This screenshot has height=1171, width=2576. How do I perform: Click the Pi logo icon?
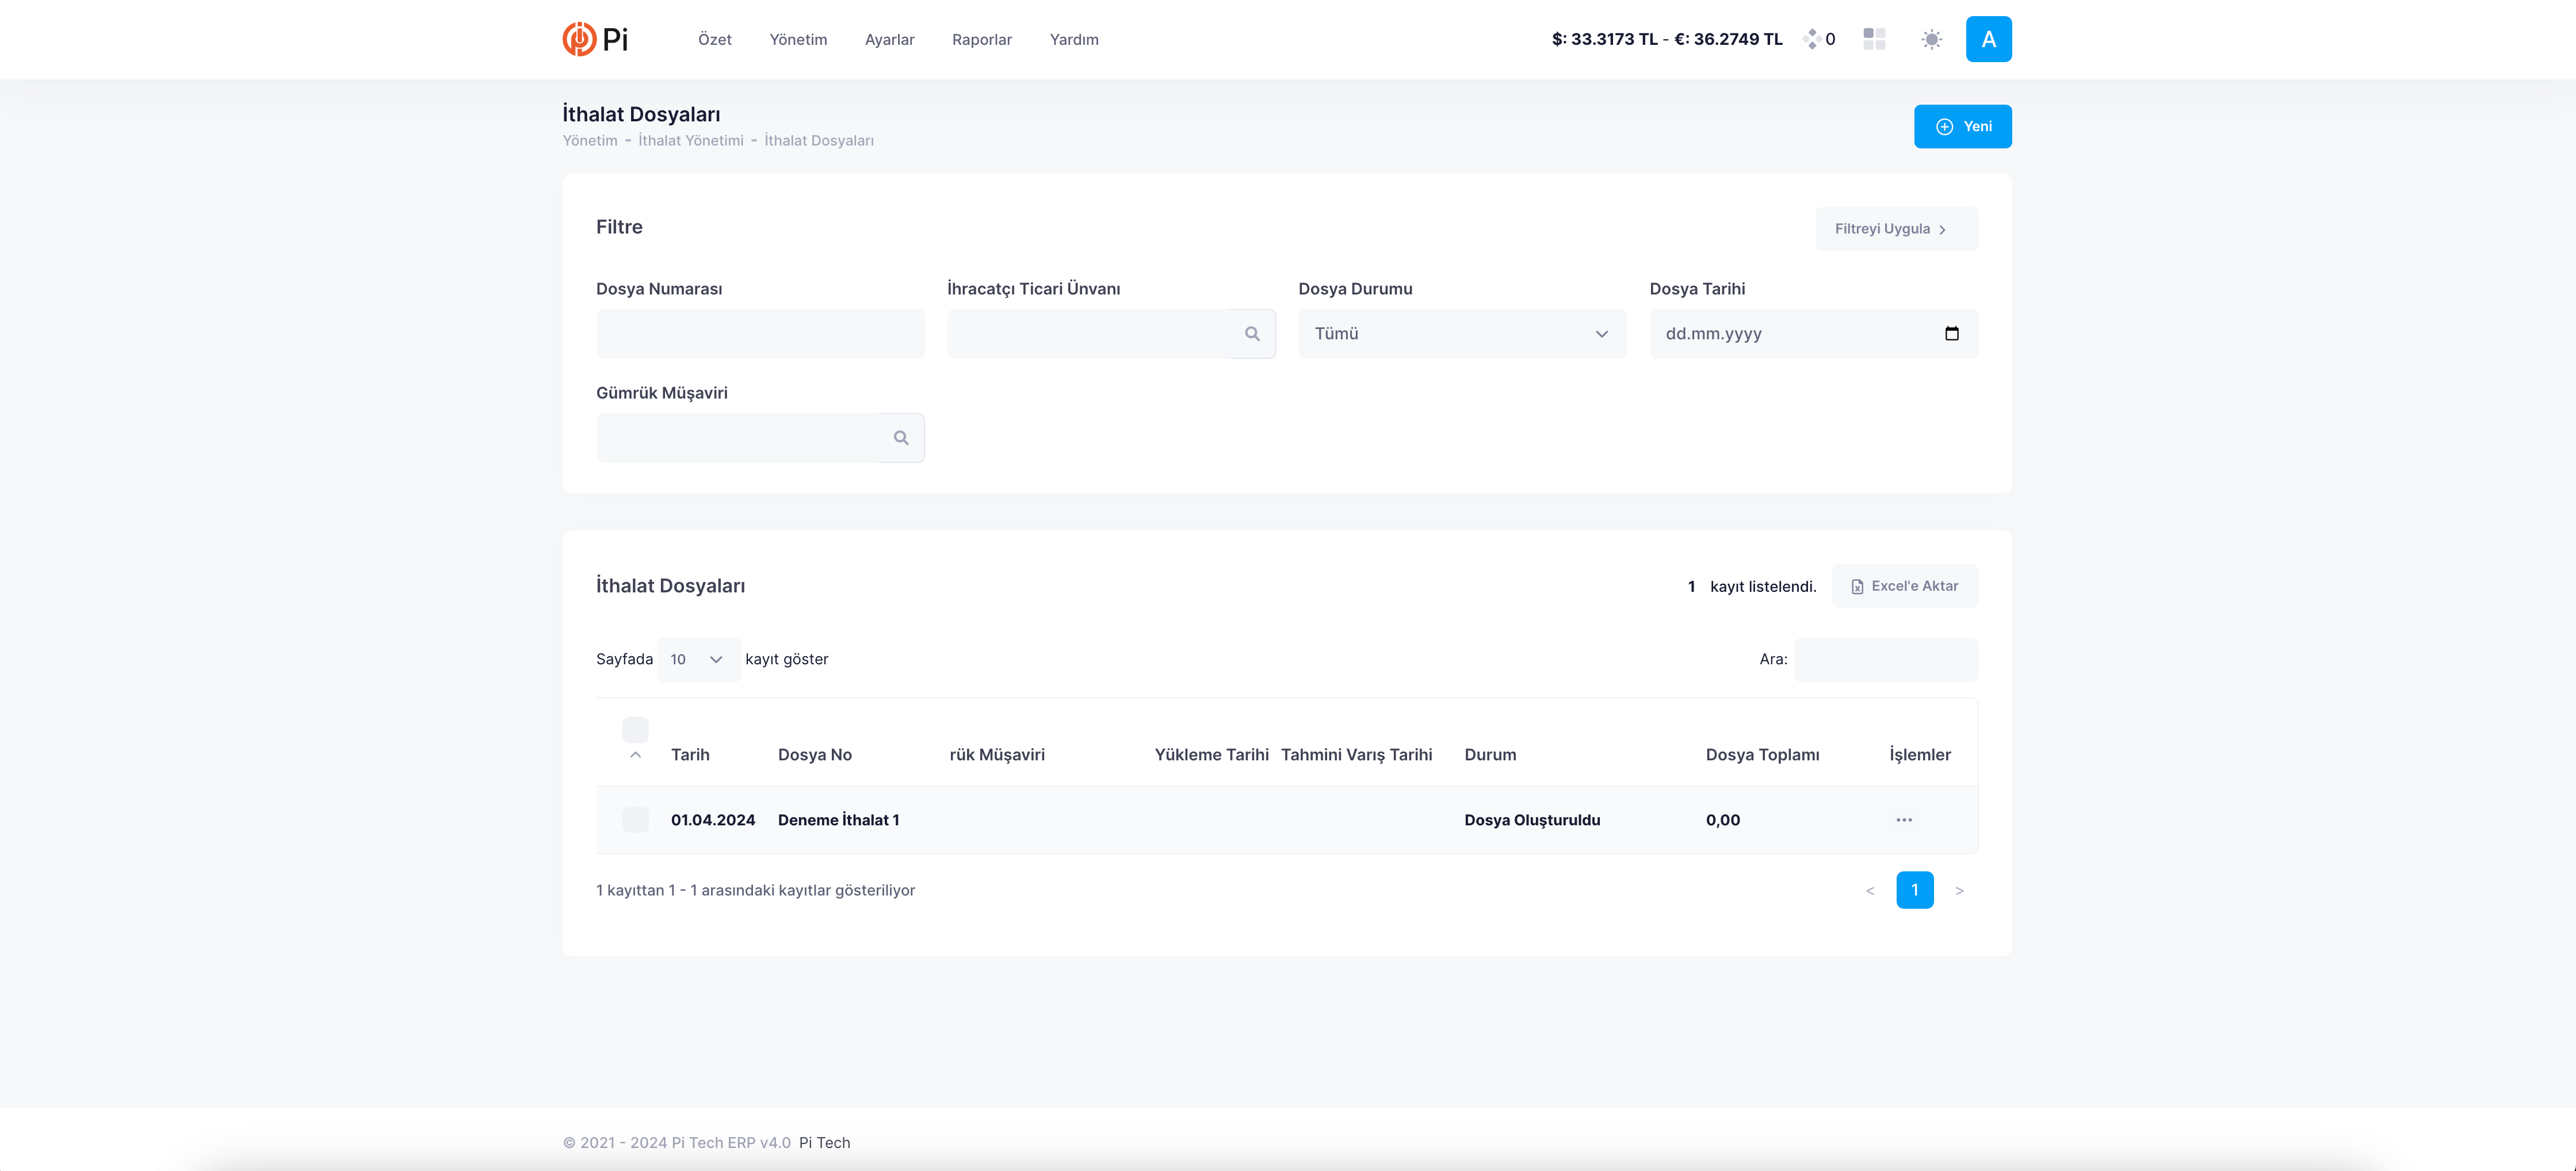[579, 39]
